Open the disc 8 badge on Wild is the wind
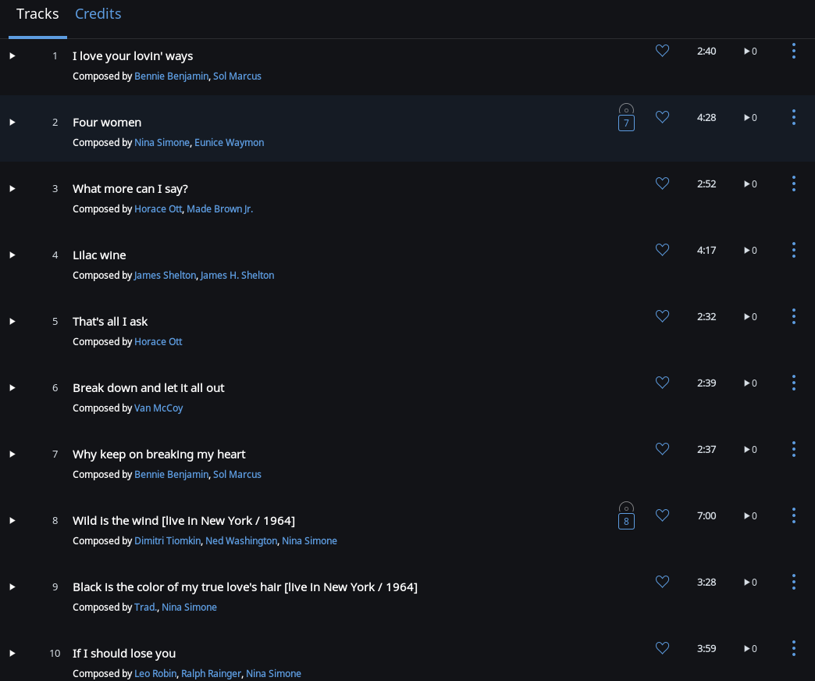Screen dimensions: 815x681 tap(626, 515)
